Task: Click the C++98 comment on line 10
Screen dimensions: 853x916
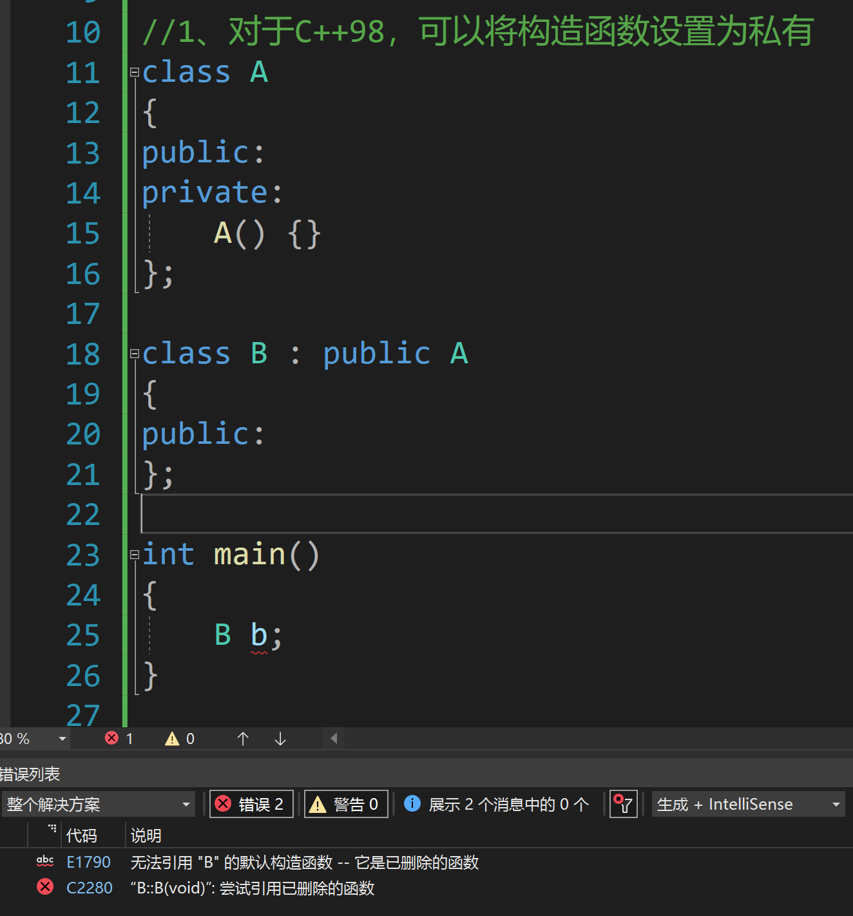Action: pyautogui.click(x=478, y=32)
